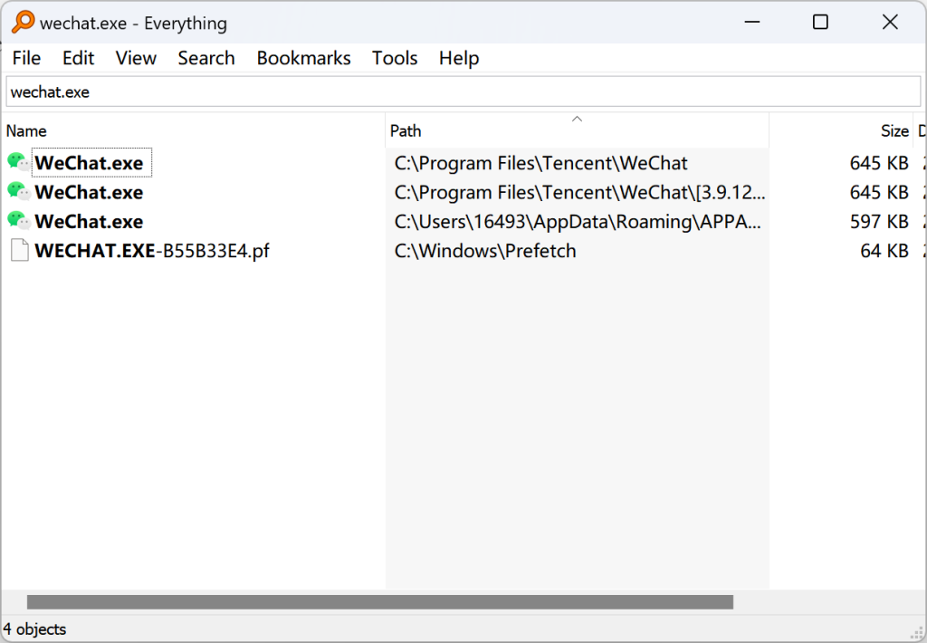Maximize the Everything window
This screenshot has width=927, height=643.
(820, 23)
